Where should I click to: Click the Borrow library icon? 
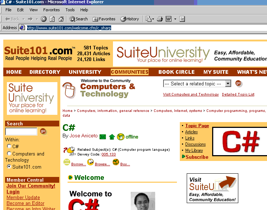67,162
